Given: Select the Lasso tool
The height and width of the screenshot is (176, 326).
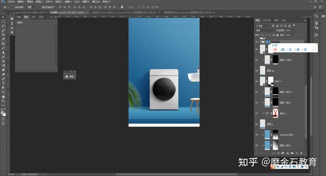Looking at the screenshot, I should tap(3, 26).
